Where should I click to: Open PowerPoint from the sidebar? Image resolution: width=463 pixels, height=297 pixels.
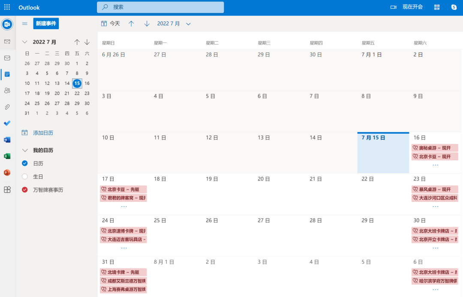(x=7, y=173)
